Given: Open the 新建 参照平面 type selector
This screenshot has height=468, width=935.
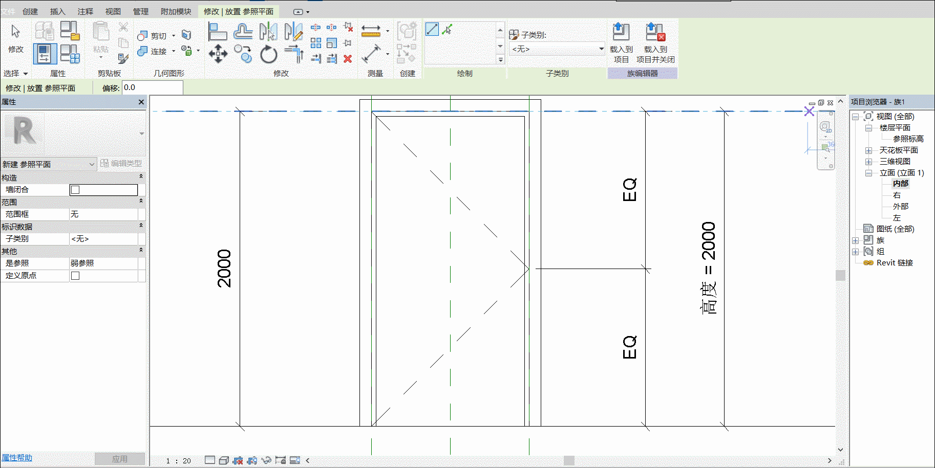Looking at the screenshot, I should pyautogui.click(x=49, y=164).
